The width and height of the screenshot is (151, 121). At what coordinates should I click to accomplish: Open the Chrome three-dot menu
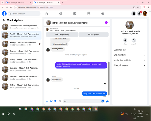148,7
